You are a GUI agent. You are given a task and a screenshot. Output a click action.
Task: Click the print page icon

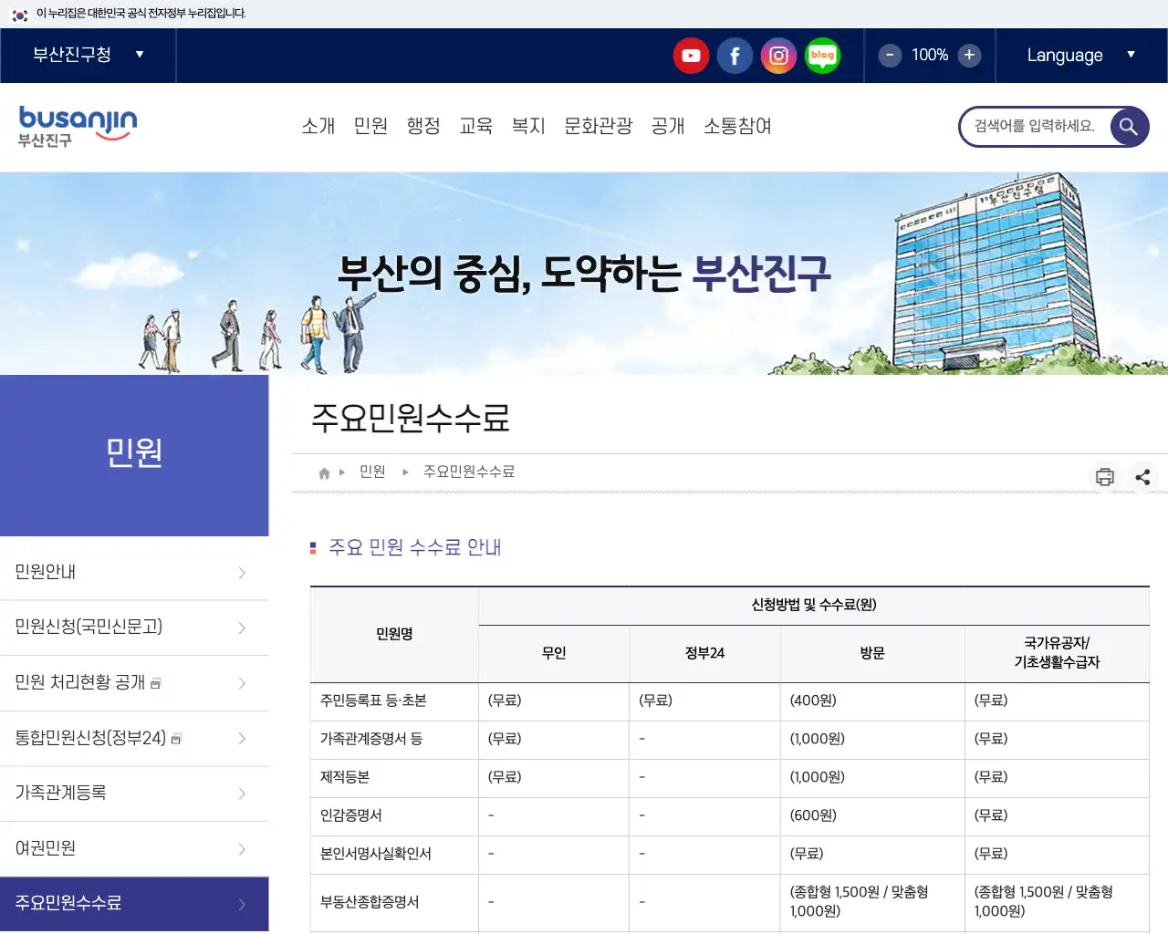[1104, 476]
